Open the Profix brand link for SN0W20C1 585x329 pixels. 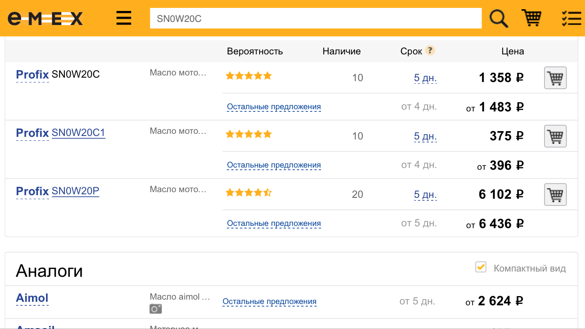32,133
